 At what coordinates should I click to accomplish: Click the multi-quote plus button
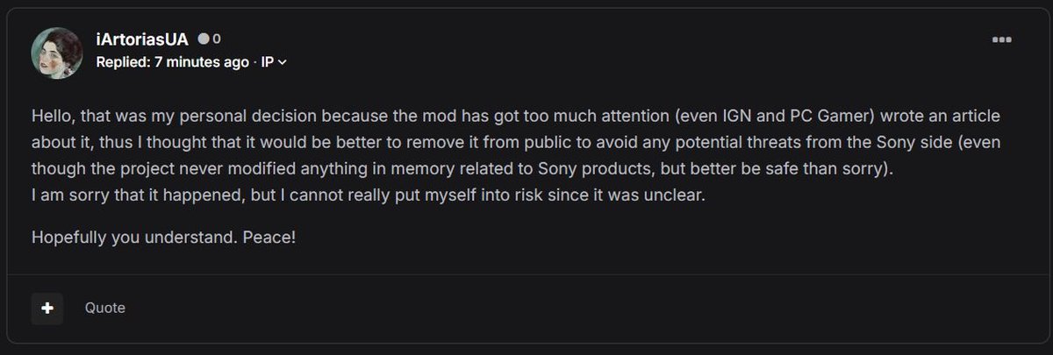47,308
